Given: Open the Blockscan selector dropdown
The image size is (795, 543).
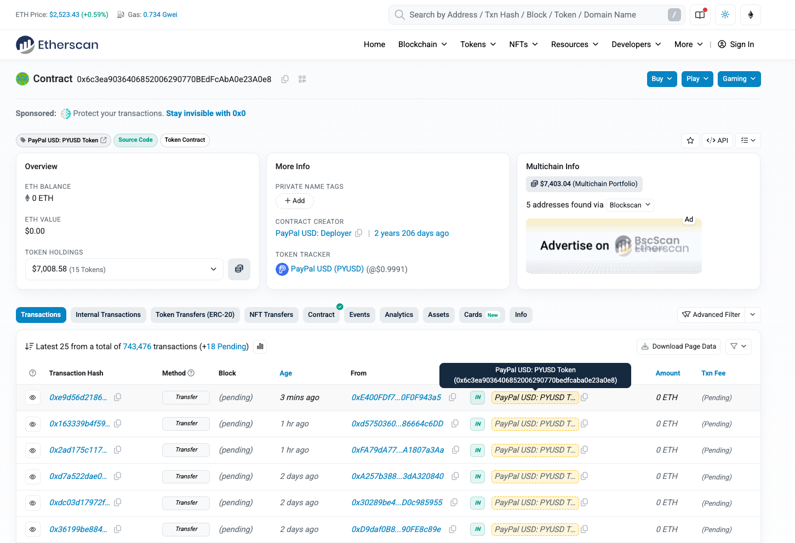Looking at the screenshot, I should click(x=630, y=205).
